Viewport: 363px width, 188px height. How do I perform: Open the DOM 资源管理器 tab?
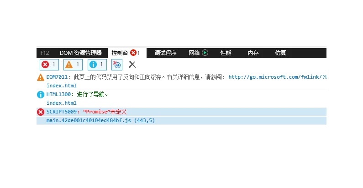click(81, 53)
